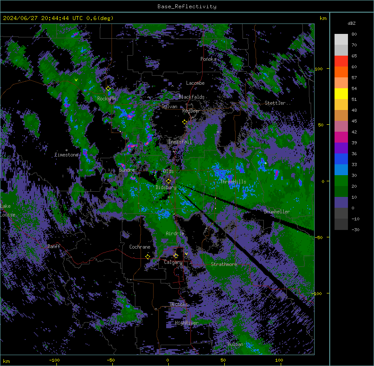Click the Limestone label
Image resolution: width=374 pixels, height=366 pixels.
[x=66, y=155]
